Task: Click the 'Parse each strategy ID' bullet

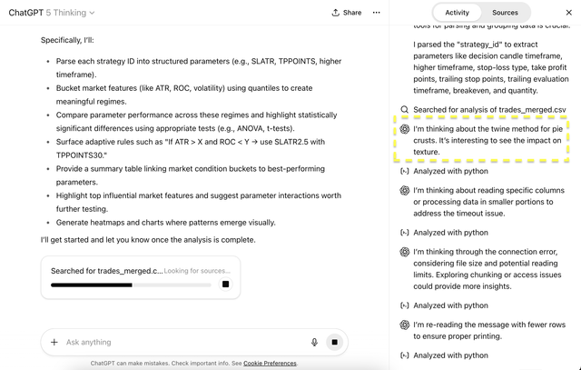Action: 199,68
